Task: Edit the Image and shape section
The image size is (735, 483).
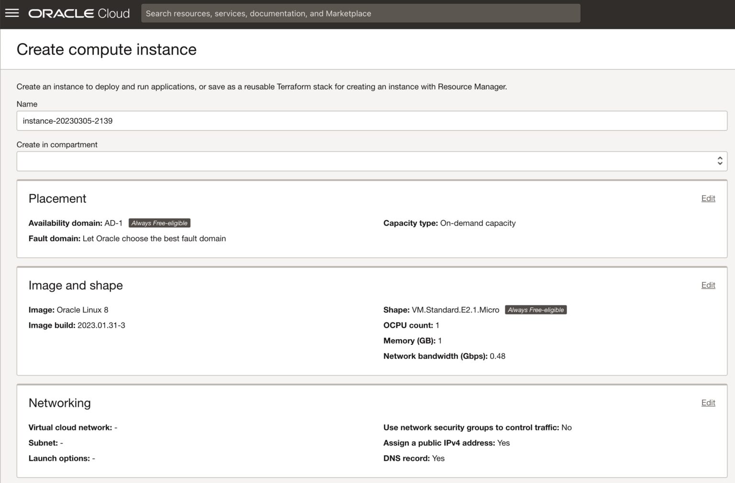Action: pos(708,285)
